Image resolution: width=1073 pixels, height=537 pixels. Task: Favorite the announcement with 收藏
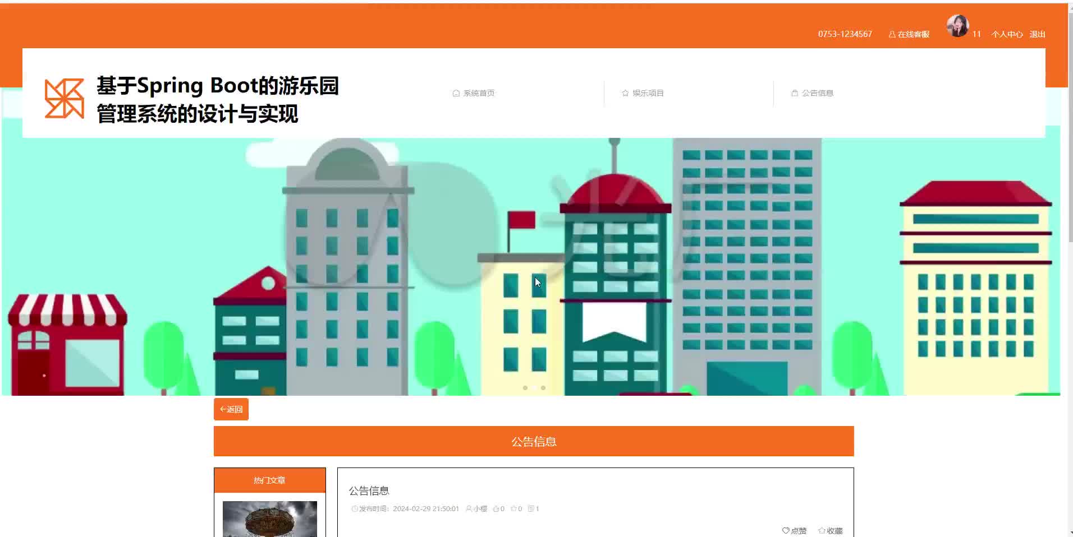pyautogui.click(x=831, y=530)
